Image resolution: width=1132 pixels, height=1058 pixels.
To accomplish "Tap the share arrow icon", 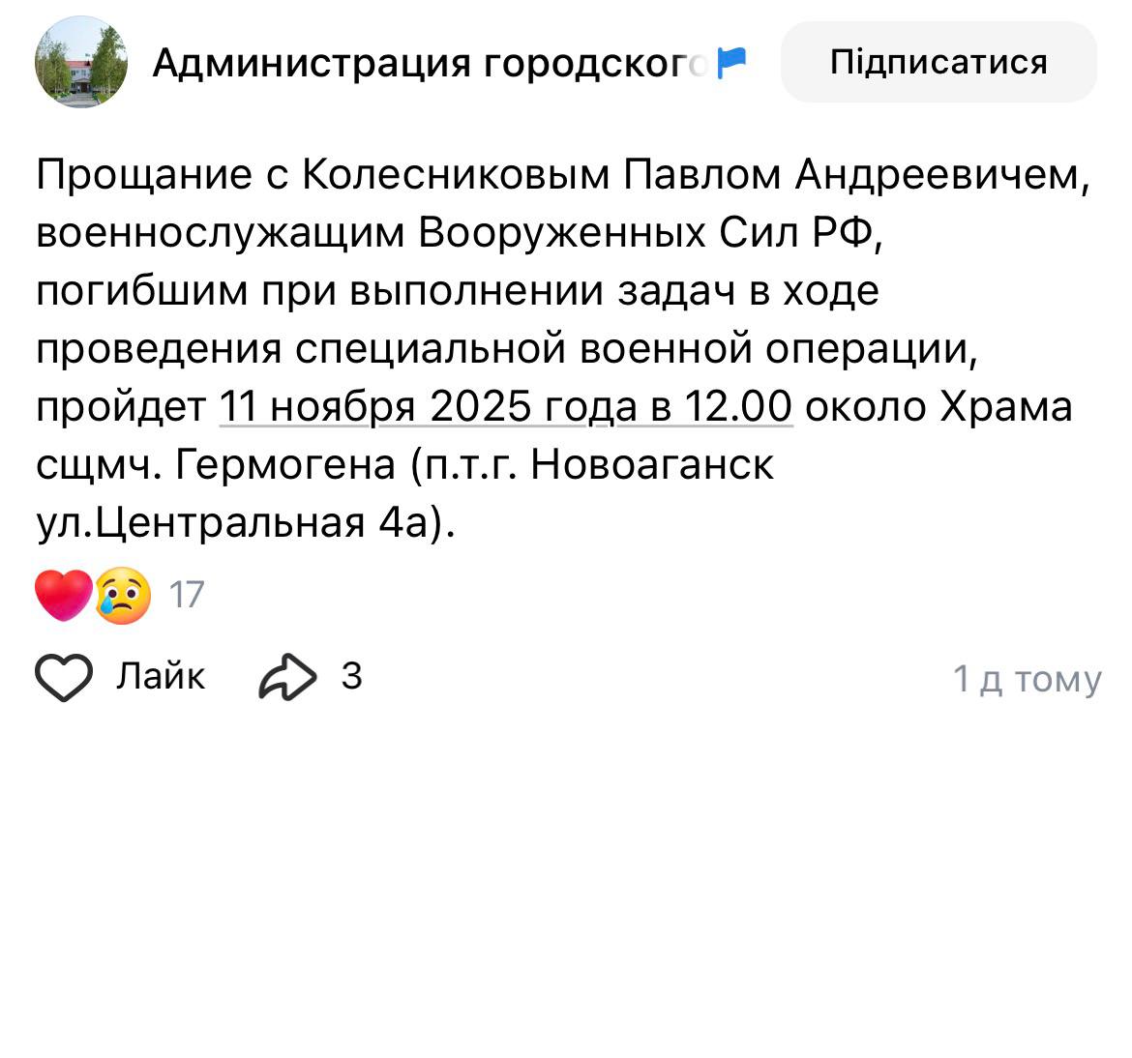I will coord(287,677).
